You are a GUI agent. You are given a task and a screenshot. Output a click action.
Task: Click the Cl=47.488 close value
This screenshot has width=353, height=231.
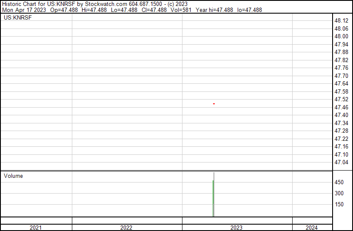pos(154,10)
